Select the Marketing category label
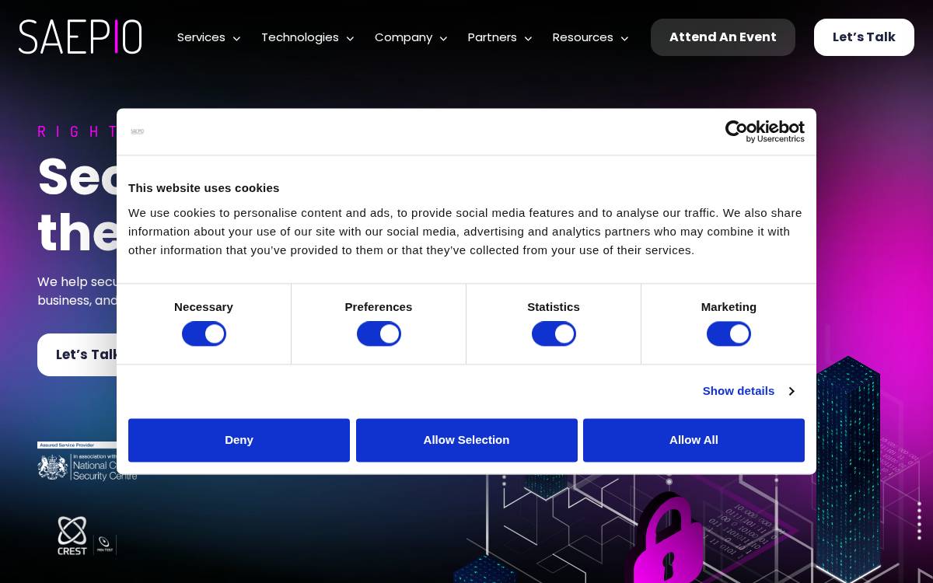Image resolution: width=933 pixels, height=583 pixels. pyautogui.click(x=729, y=307)
